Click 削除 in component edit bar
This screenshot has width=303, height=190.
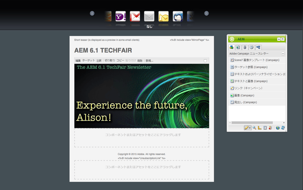click(x=140, y=61)
